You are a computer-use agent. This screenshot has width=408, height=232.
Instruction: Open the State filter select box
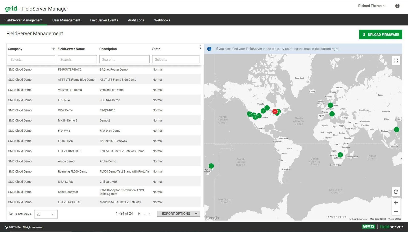176,59
